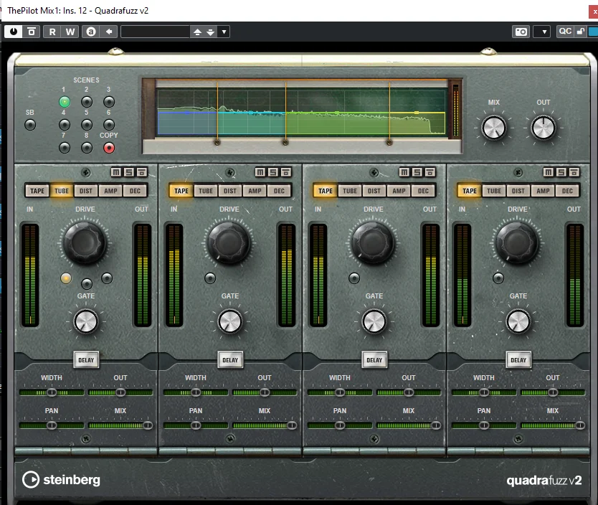Viewport: 598px width, 505px height.
Task: Click the global OUT knob at top right
Action: click(x=543, y=128)
